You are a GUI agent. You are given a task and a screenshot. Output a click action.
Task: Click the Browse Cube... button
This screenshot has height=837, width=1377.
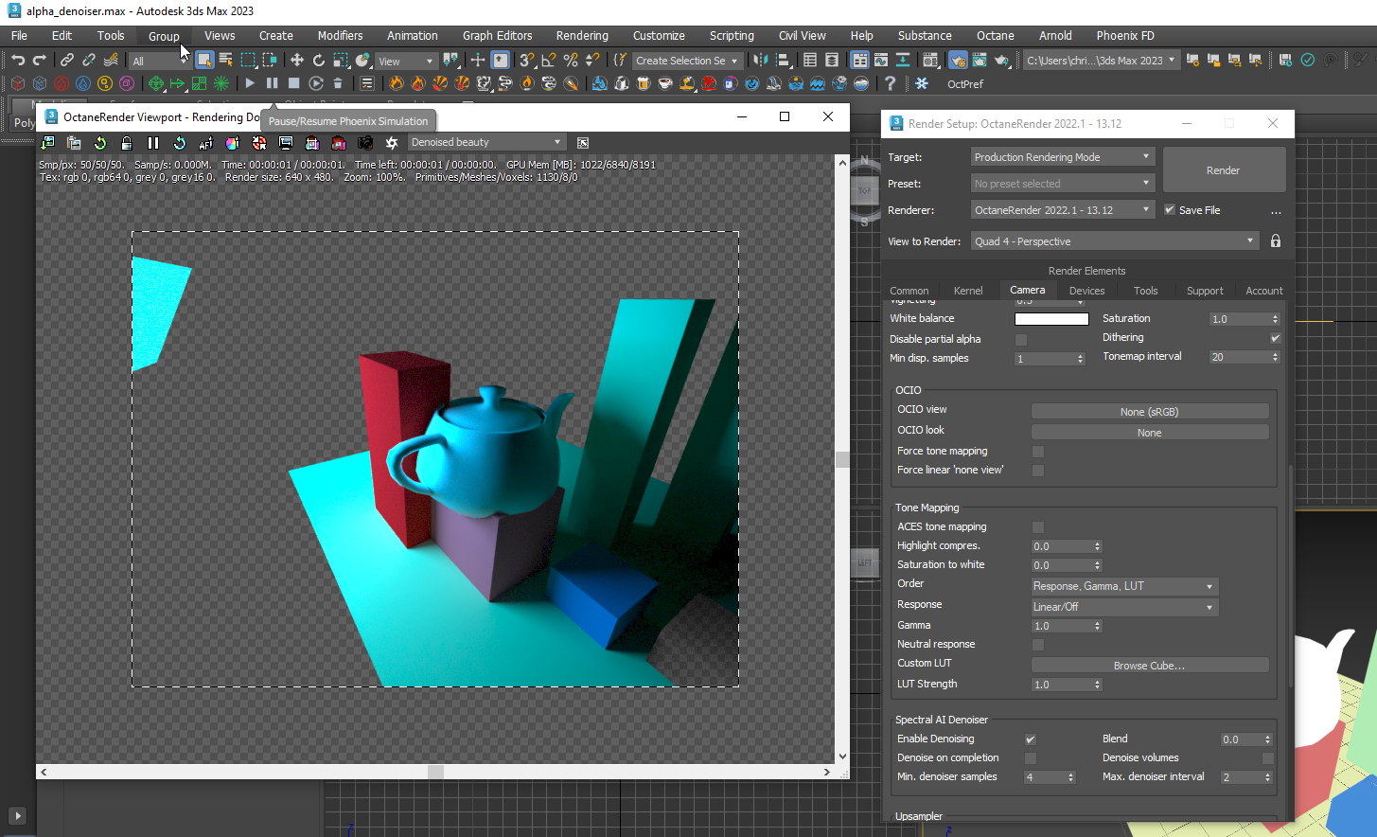click(1150, 666)
